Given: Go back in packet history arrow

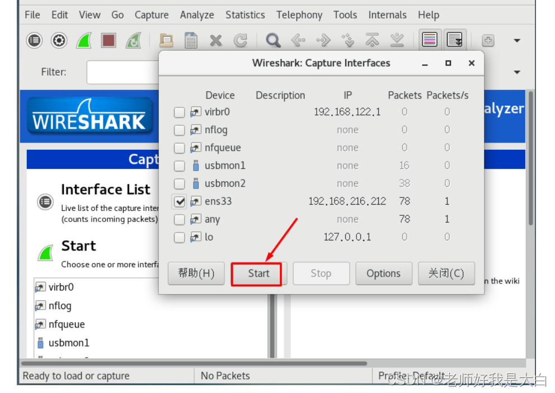Looking at the screenshot, I should (298, 40).
